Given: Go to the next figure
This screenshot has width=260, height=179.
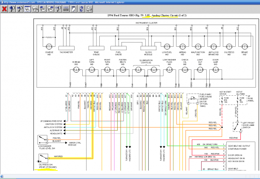Looking at the screenshot, I should pos(50,9).
